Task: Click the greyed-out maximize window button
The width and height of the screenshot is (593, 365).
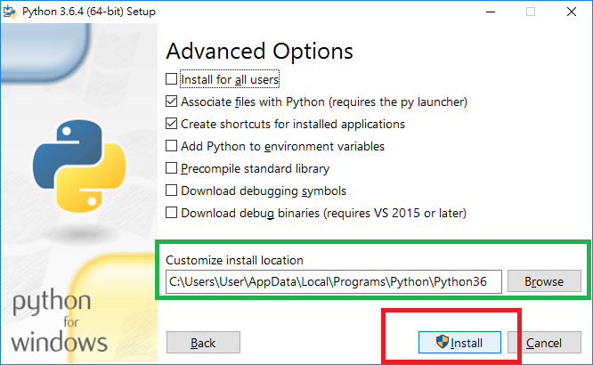Action: coord(531,12)
